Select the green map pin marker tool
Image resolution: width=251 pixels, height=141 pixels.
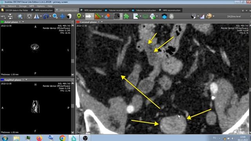pyautogui.click(x=79, y=16)
